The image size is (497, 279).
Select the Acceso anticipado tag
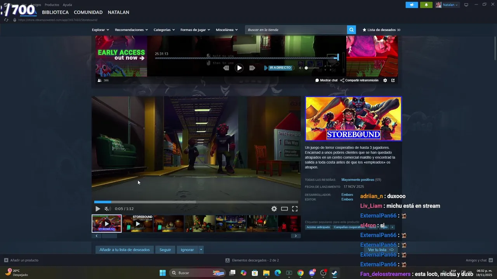318,227
